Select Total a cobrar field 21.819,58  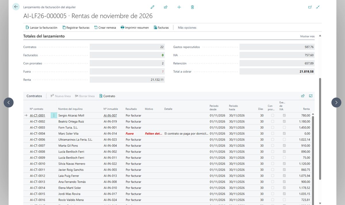point(277,71)
